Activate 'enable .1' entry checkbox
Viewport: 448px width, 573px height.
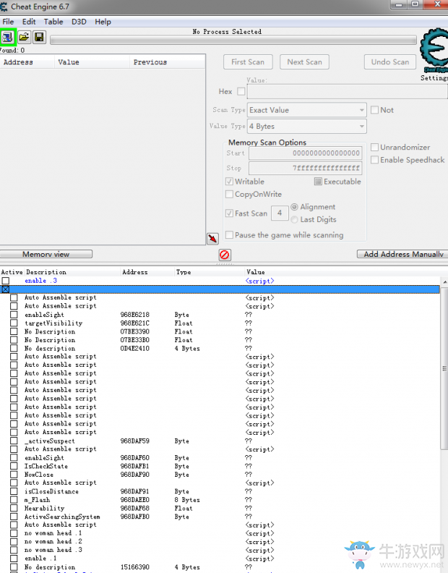click(x=14, y=559)
